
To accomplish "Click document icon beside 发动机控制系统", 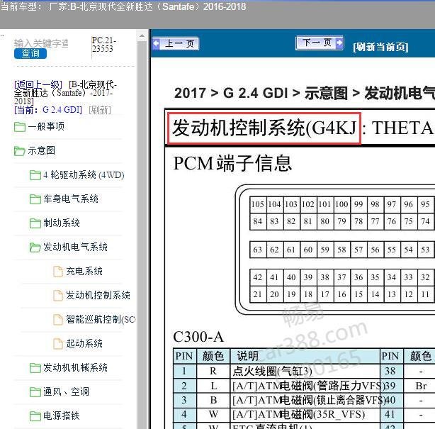I will (58, 296).
